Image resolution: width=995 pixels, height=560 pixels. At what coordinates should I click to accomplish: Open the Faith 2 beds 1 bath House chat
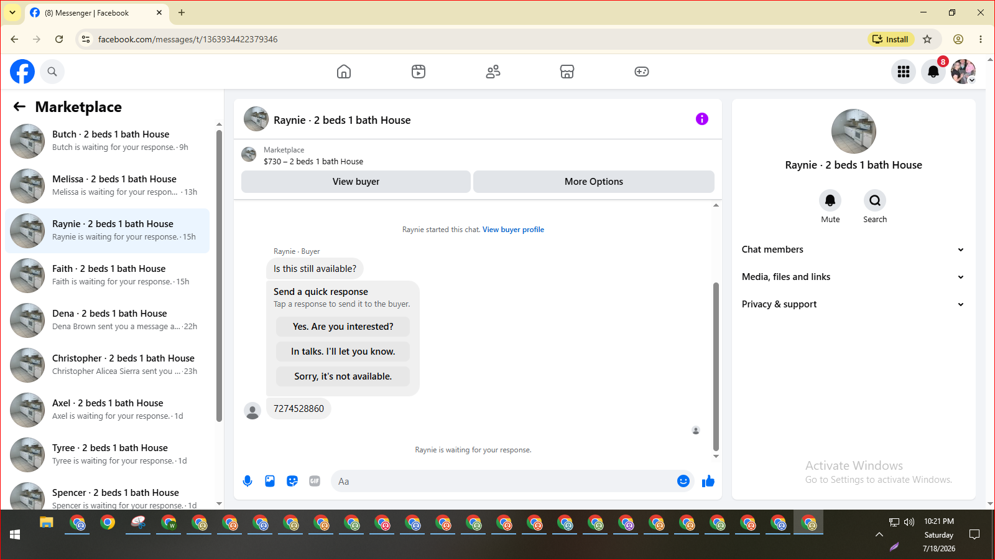point(108,276)
